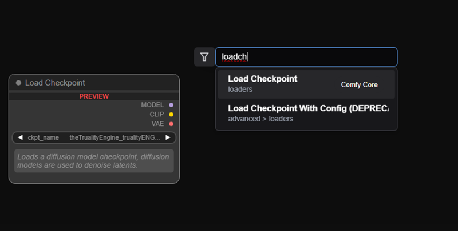
Task: Choose the Load Checkpoint search result
Action: (306, 84)
